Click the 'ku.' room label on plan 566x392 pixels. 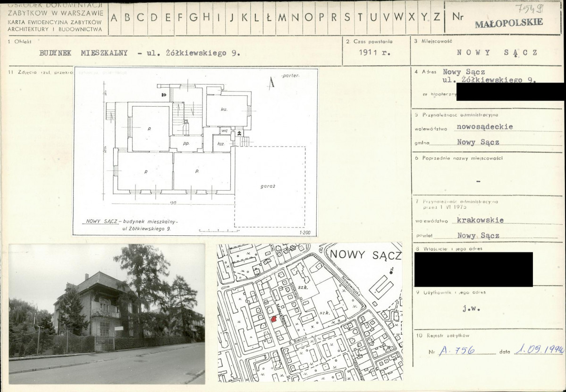pos(224,109)
